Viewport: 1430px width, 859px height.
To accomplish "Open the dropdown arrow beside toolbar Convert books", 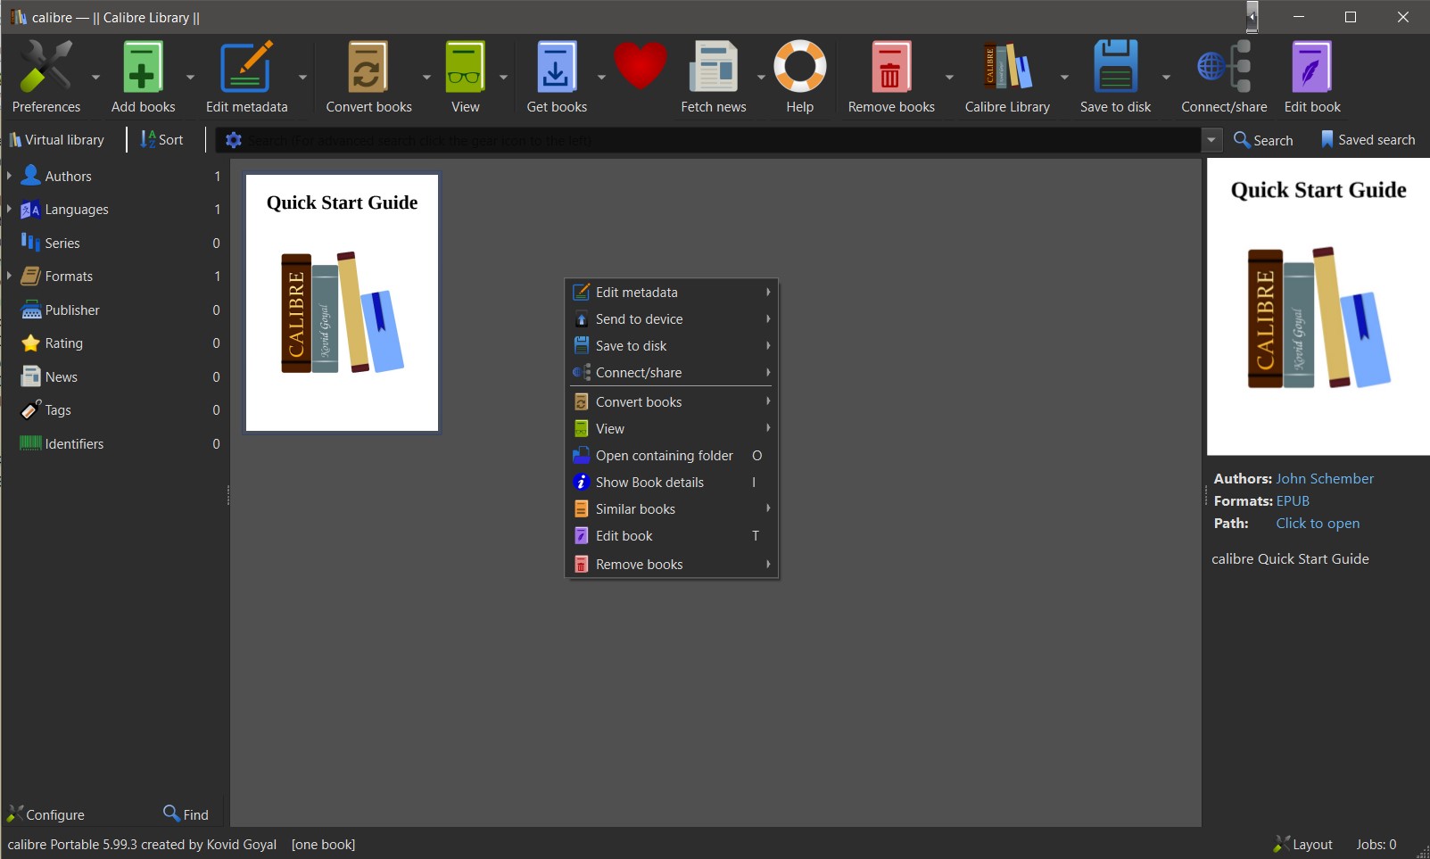I will point(426,78).
